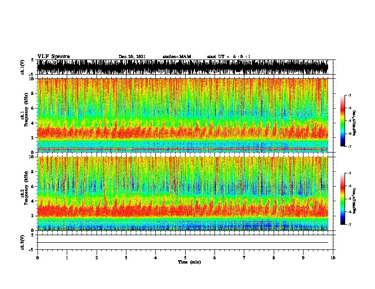Click the 'ch.1(V)' axis label
Screen dimensions: 375x289
(22, 67)
